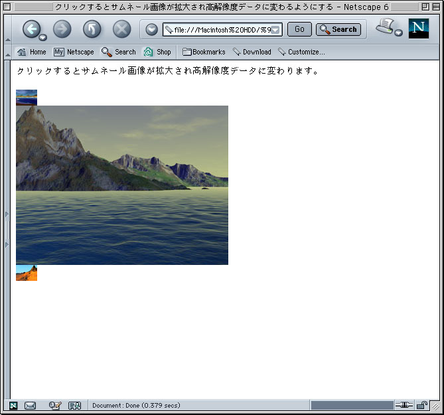Open Navigator from the status bar icon
Image resolution: width=444 pixels, height=415 pixels.
[x=13, y=406]
